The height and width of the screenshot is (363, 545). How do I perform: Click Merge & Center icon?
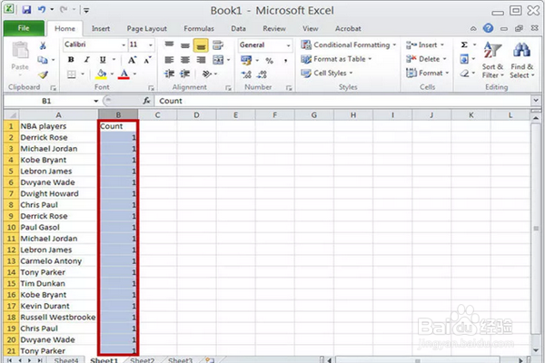[218, 60]
